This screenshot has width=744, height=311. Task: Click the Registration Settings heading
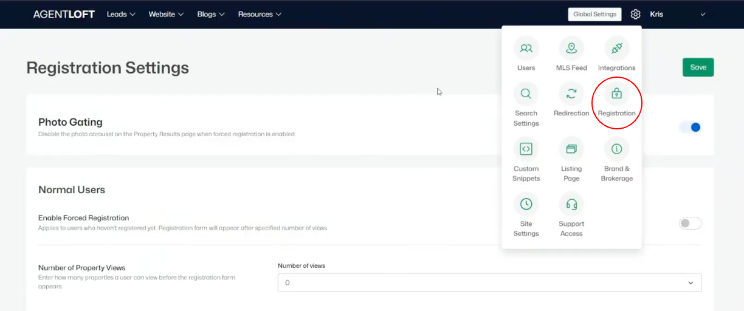108,67
